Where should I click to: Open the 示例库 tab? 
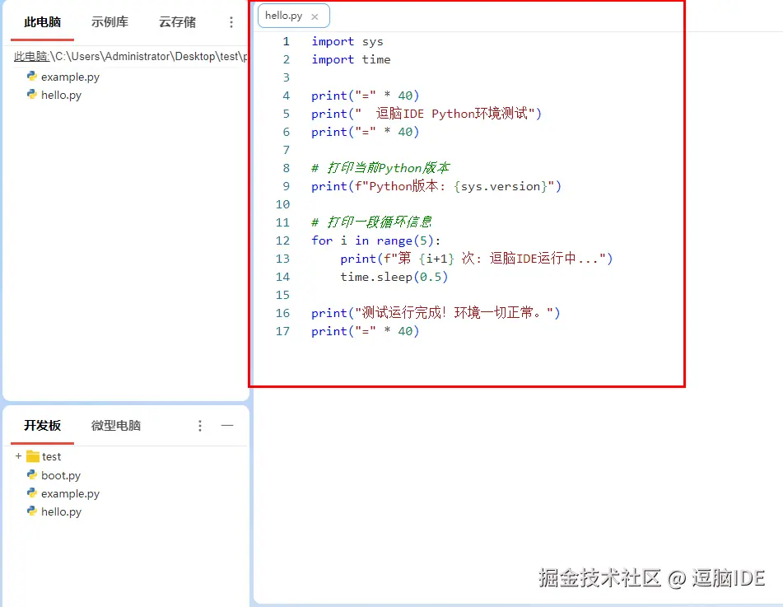(110, 22)
